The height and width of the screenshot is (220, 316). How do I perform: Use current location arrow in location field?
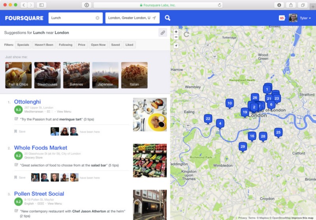(x=154, y=18)
